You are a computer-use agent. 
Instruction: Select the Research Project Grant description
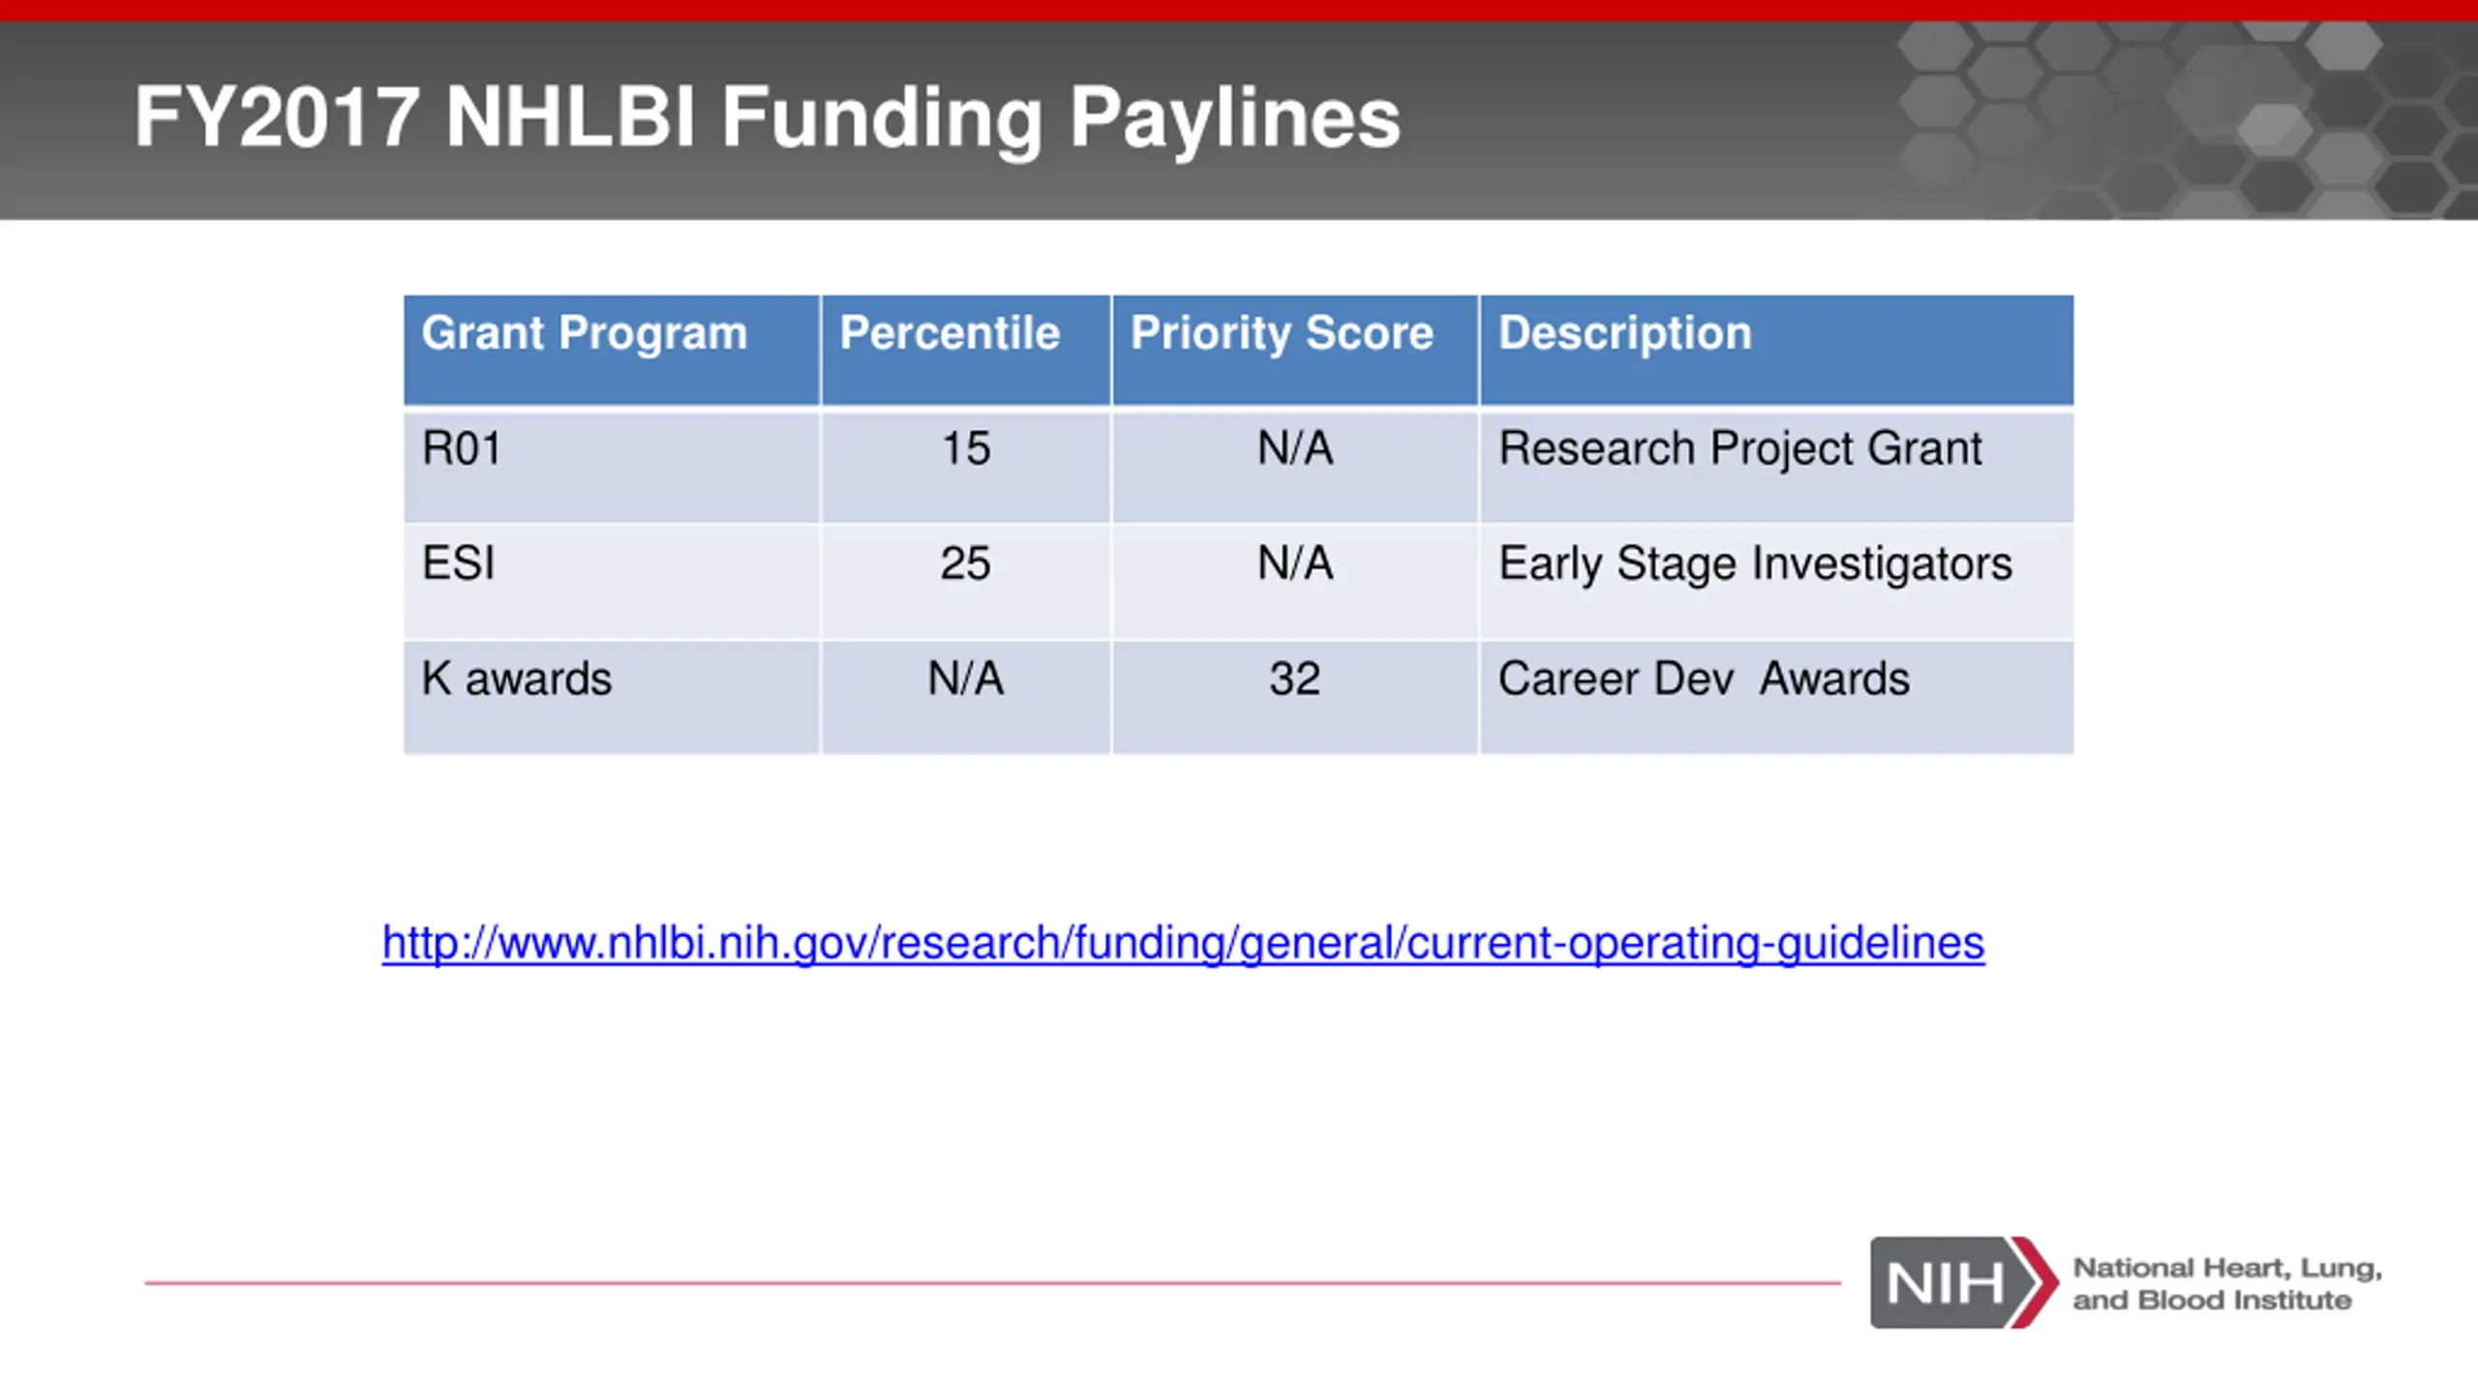pyautogui.click(x=1777, y=468)
